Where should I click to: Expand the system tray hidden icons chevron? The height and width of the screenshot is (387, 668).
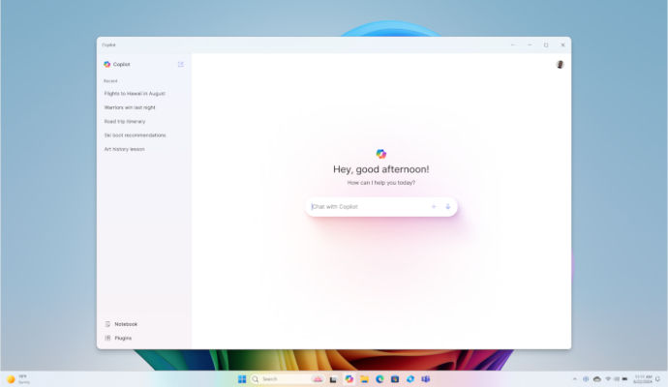(575, 379)
